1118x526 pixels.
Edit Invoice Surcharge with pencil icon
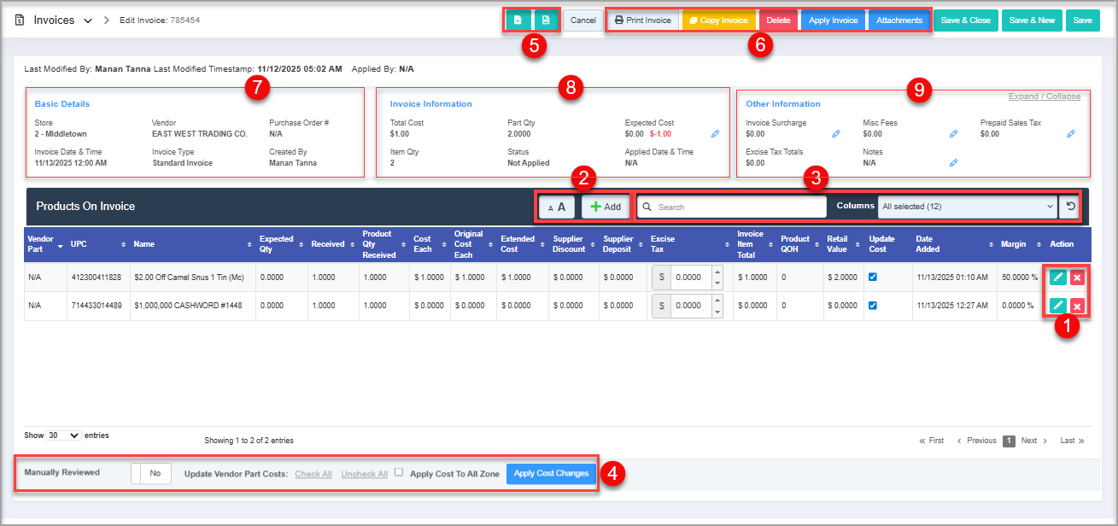[836, 134]
